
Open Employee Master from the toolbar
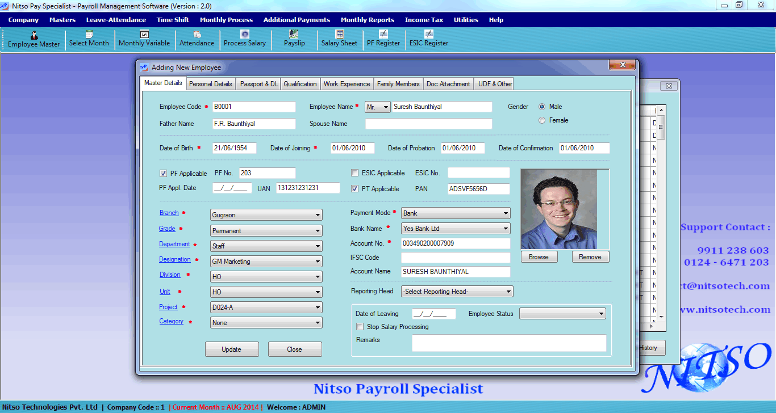34,39
